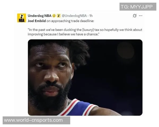The width and height of the screenshot is (159, 127).
Task: Click the gold verified badge
Action: click(x=54, y=16)
